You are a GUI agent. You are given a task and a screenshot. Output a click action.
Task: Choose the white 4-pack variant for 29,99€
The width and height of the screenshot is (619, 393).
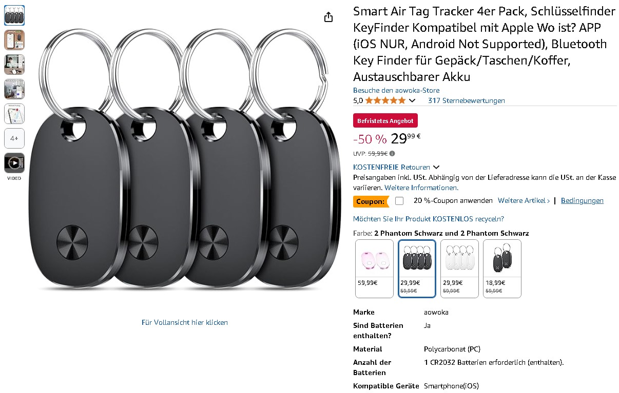point(459,268)
